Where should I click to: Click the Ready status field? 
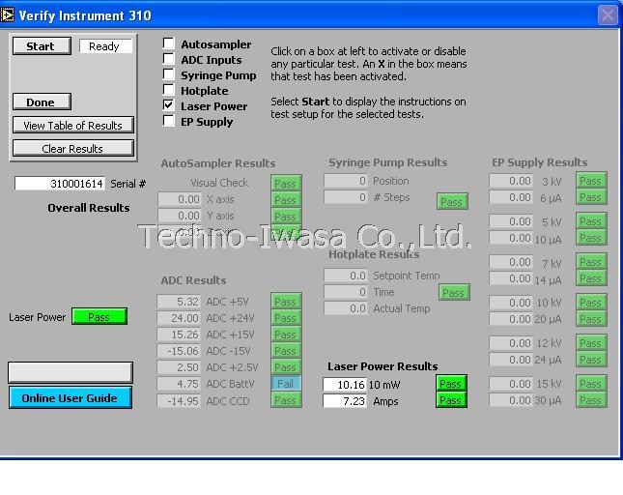tap(104, 46)
